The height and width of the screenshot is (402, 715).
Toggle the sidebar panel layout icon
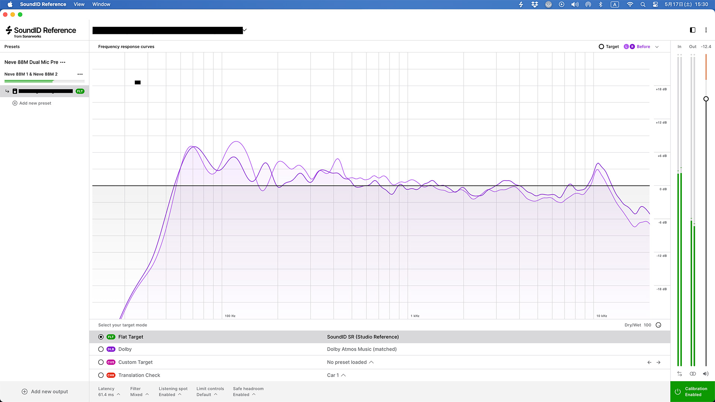(693, 30)
